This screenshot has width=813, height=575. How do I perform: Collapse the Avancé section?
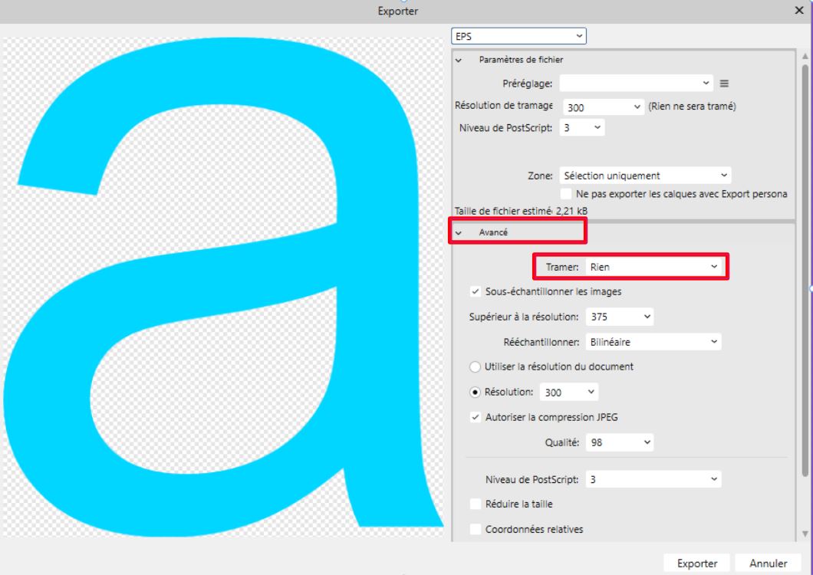(459, 233)
